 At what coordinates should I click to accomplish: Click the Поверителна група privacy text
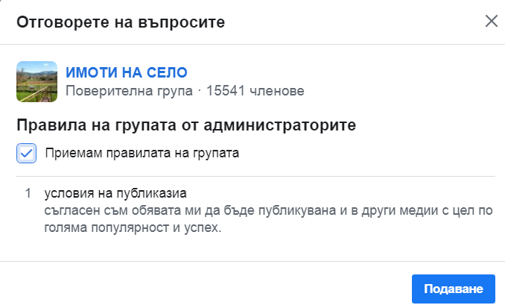[x=129, y=91]
